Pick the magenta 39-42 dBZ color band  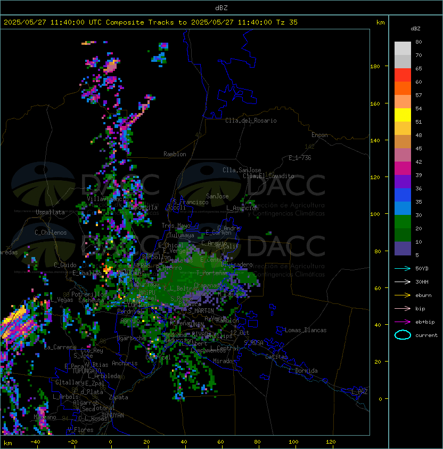click(x=403, y=169)
